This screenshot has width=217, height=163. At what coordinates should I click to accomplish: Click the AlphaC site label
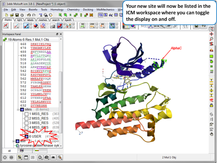click(x=176, y=49)
